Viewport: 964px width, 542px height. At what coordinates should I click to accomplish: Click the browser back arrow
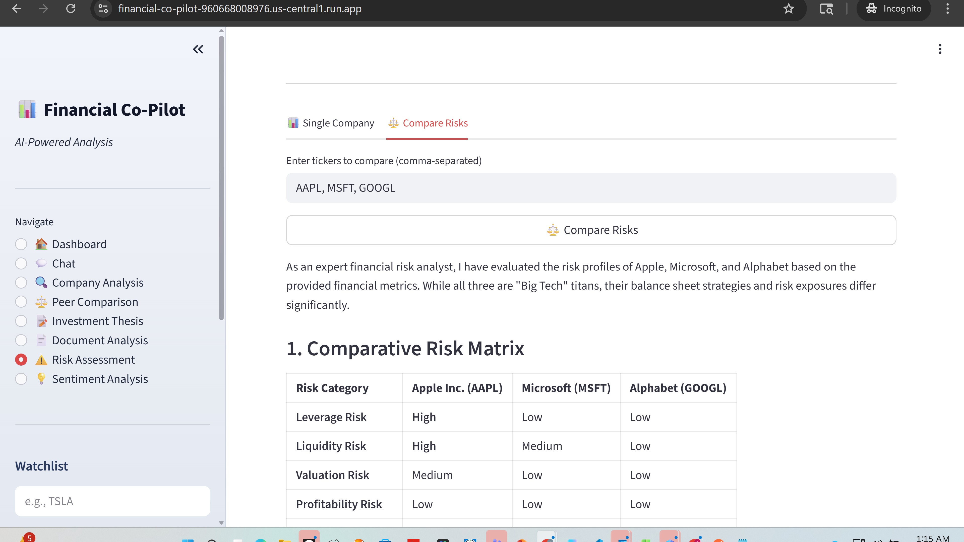17,9
